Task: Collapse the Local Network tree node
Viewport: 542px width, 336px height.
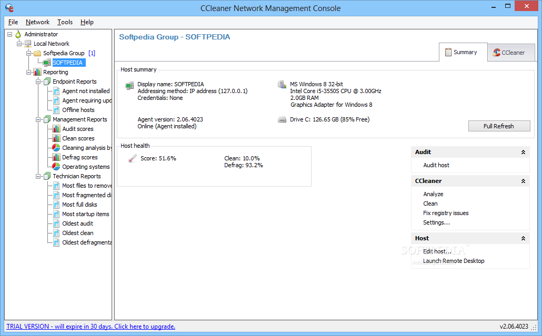Action: [19, 44]
